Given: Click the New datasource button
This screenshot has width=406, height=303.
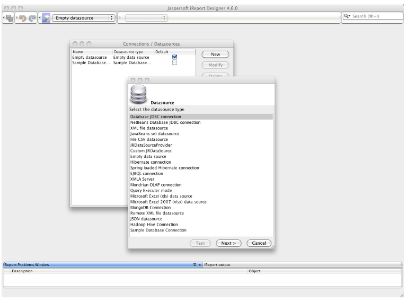Looking at the screenshot, I should tap(215, 54).
